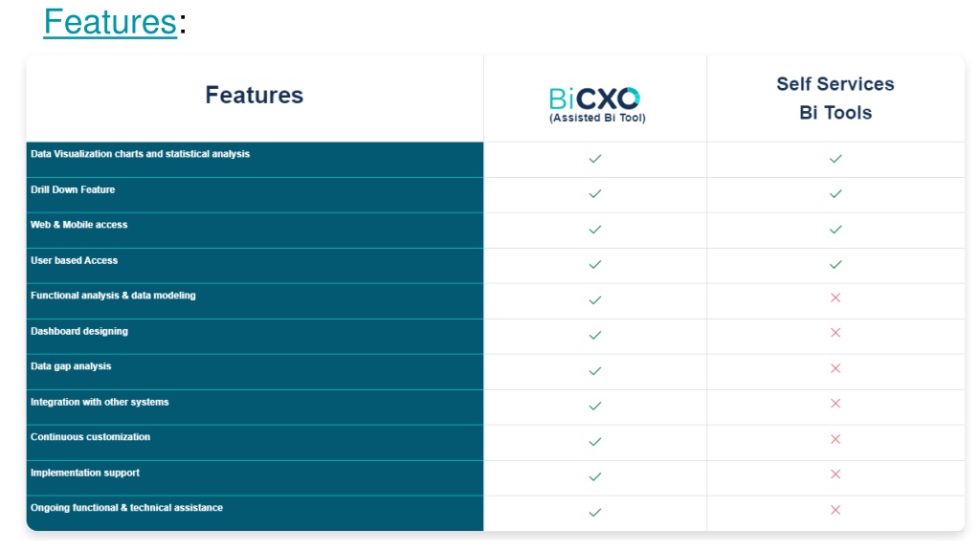Click Functional analysis & data modeling label

(x=113, y=296)
